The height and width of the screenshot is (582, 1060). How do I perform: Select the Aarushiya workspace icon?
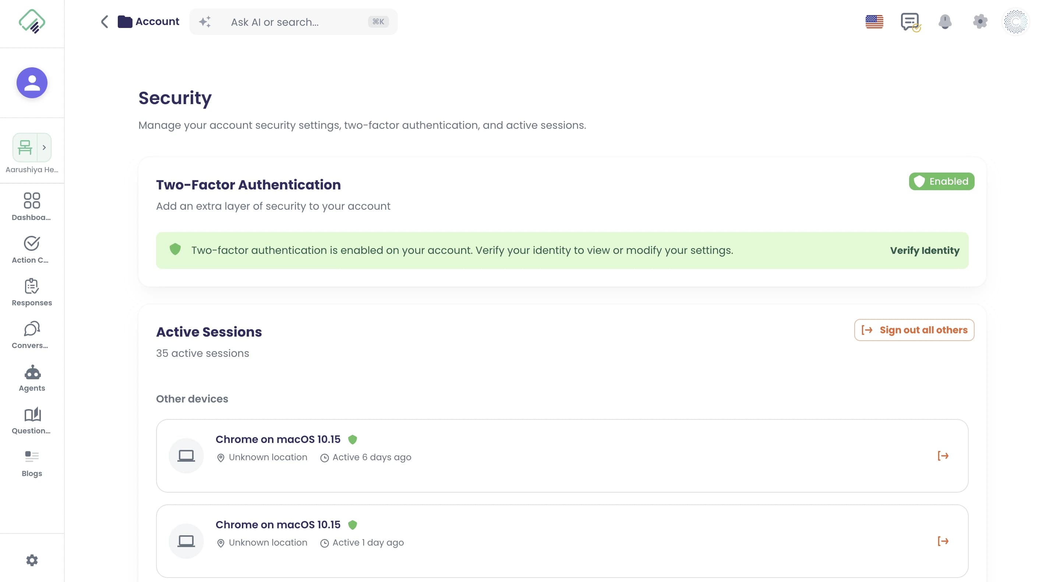pyautogui.click(x=25, y=147)
